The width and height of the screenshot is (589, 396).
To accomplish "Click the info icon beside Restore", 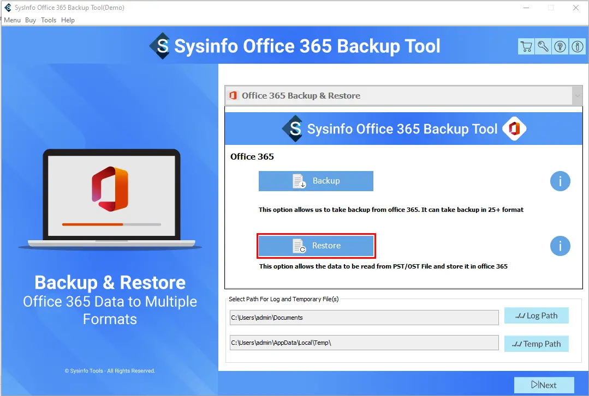I will click(x=560, y=246).
